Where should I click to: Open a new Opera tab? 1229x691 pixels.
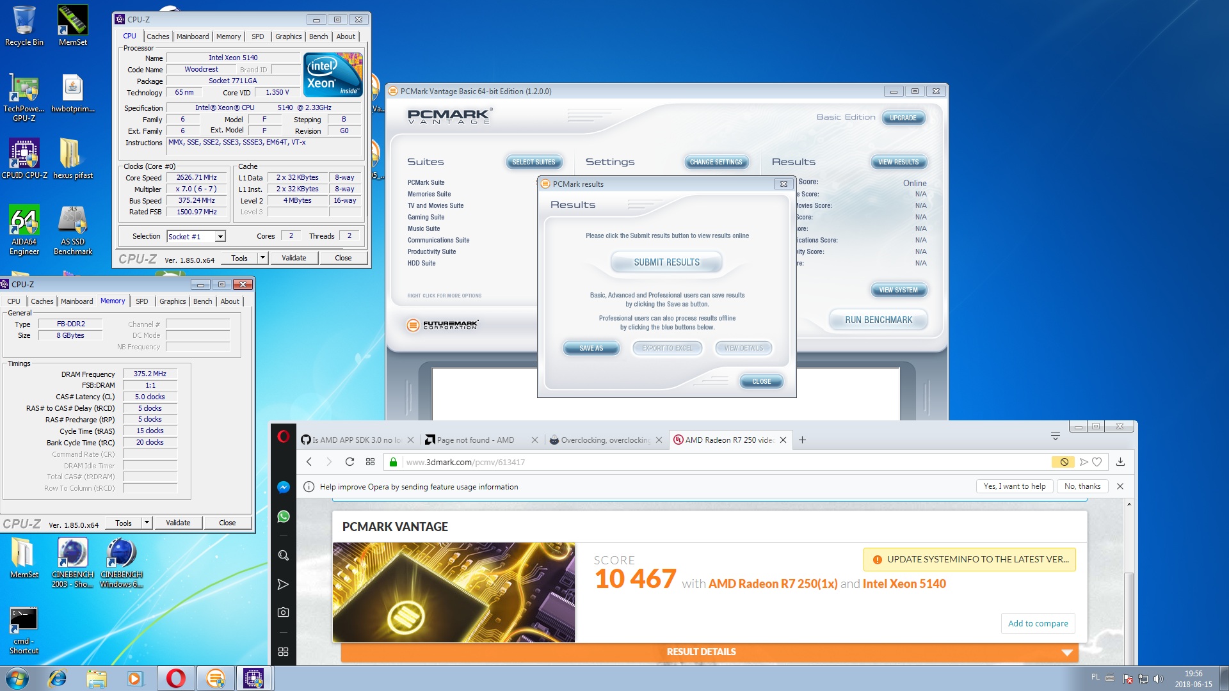click(x=802, y=440)
